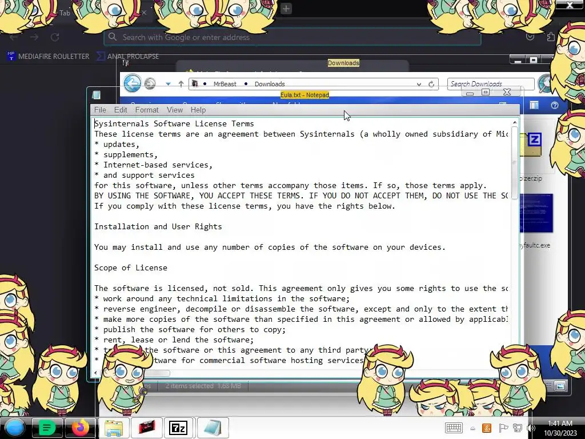Go back in the browser

click(14, 37)
